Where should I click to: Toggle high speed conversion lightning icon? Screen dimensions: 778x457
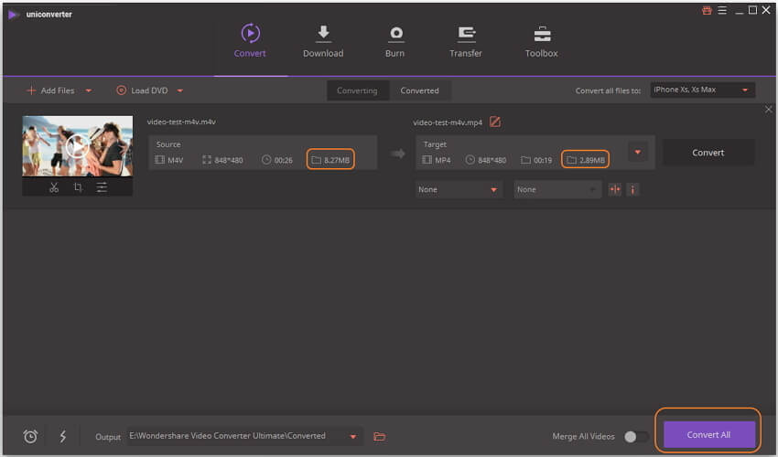[63, 436]
